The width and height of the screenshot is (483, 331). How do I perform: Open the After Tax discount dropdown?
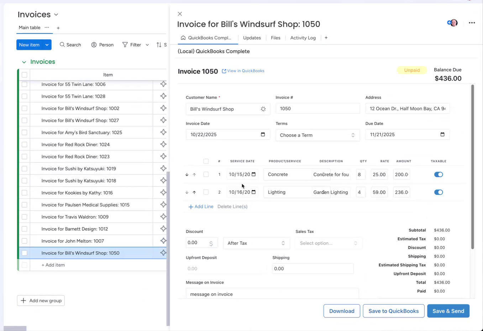(256, 243)
